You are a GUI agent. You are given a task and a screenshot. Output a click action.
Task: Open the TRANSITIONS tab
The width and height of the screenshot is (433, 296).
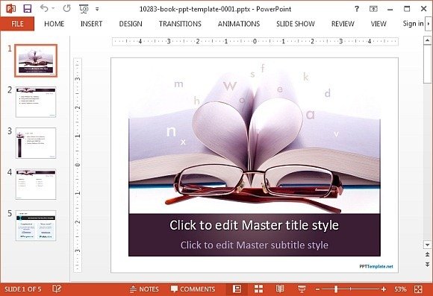pyautogui.click(x=180, y=24)
